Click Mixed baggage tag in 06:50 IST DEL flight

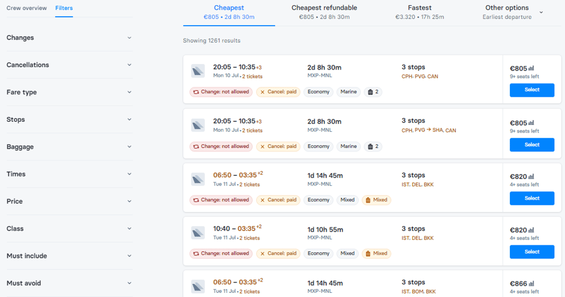pyautogui.click(x=377, y=200)
